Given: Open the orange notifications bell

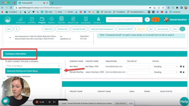Looking at the screenshot, I should (155, 20).
